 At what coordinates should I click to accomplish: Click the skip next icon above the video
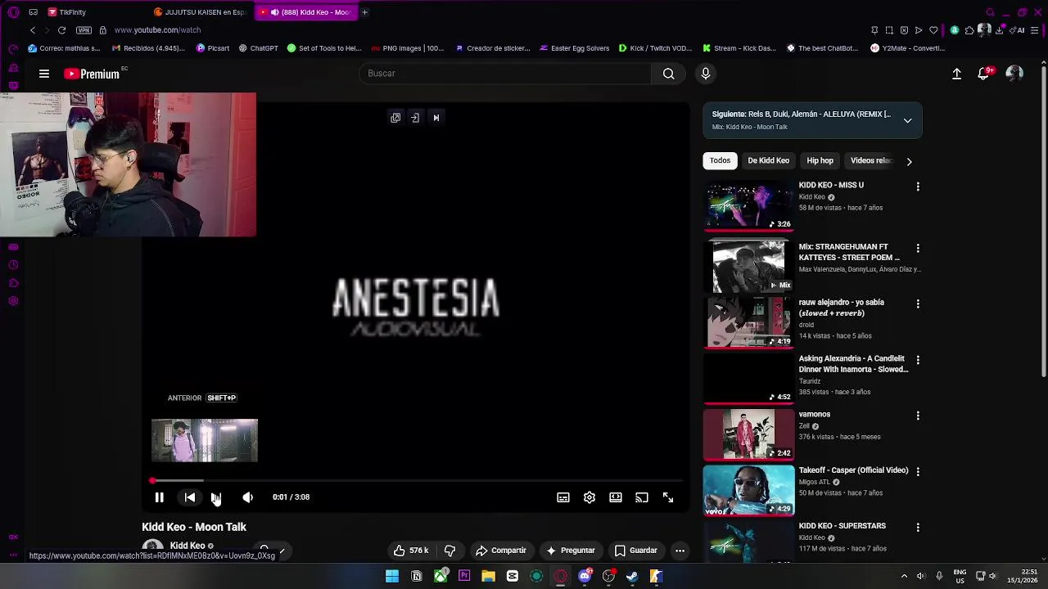(x=436, y=118)
